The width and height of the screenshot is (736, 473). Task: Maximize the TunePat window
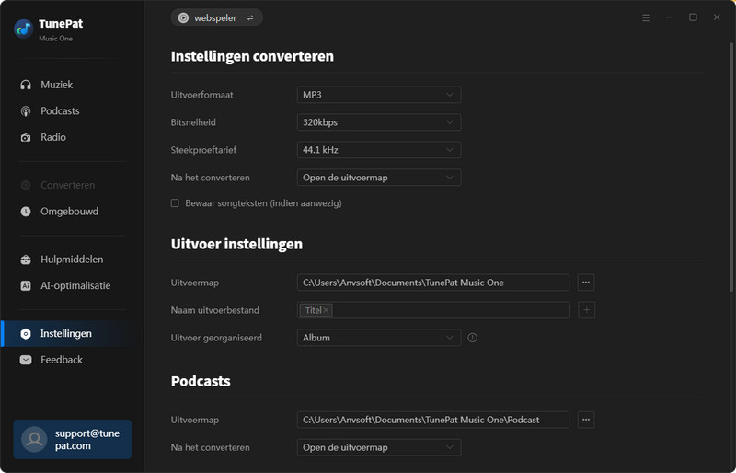coord(693,17)
